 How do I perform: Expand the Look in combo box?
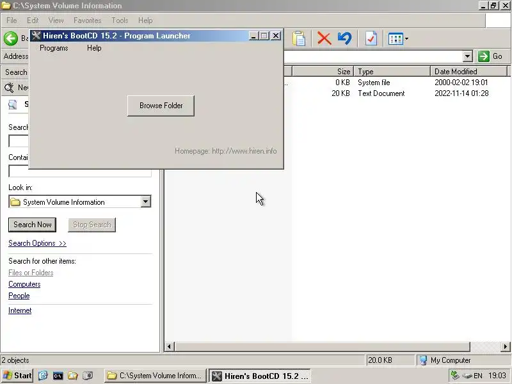coord(146,202)
